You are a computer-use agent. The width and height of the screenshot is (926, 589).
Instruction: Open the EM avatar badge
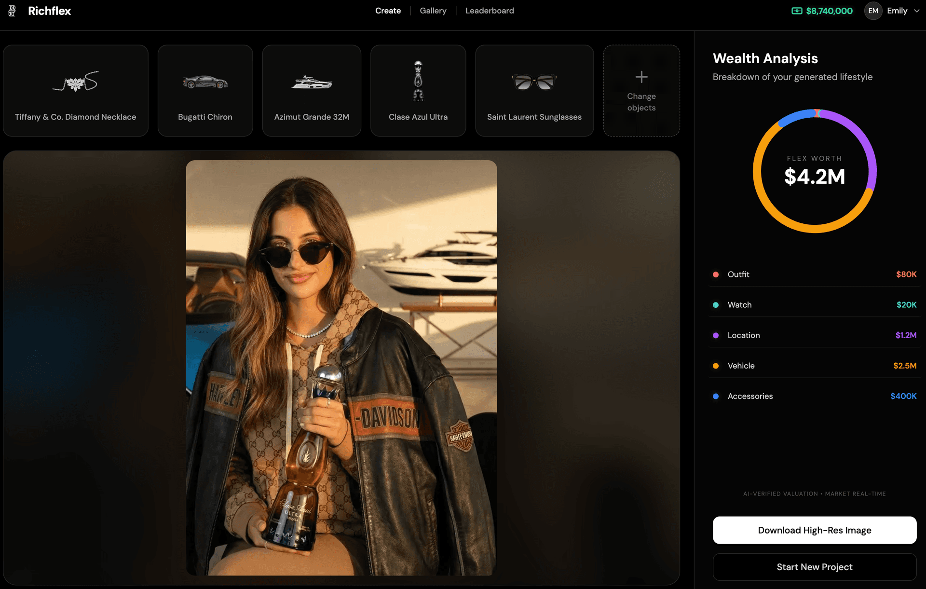872,11
